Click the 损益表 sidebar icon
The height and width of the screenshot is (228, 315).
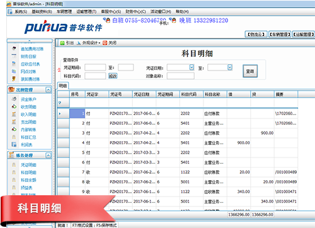pos(14,187)
